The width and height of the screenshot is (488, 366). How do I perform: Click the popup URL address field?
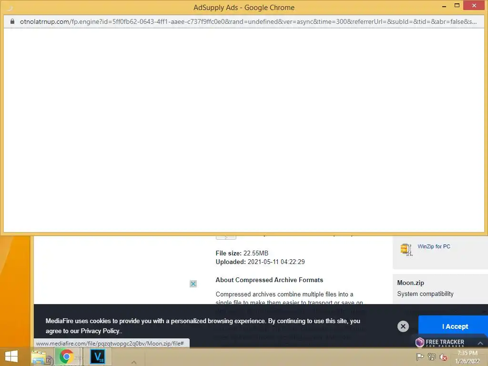248,21
